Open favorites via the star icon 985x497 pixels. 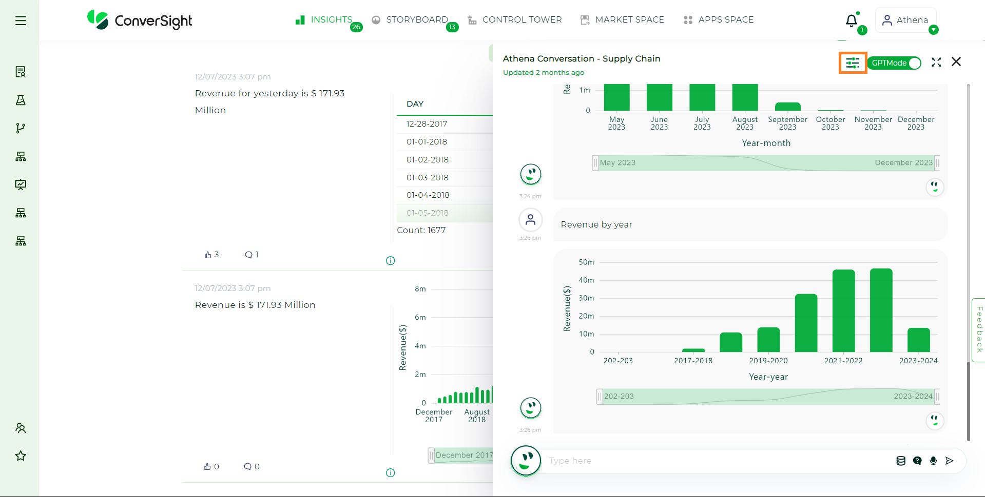click(21, 455)
